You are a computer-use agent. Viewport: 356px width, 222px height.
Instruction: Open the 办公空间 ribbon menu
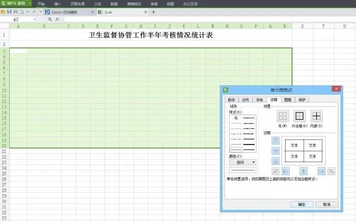pos(190,4)
